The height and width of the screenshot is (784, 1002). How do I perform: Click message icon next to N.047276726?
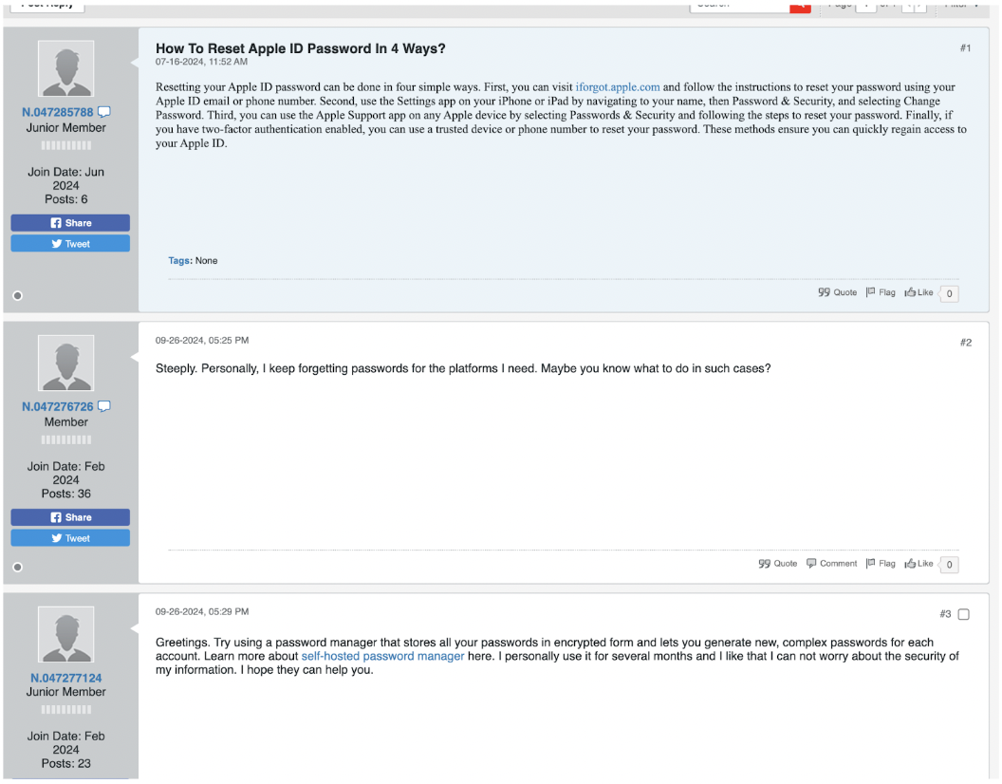pos(104,407)
